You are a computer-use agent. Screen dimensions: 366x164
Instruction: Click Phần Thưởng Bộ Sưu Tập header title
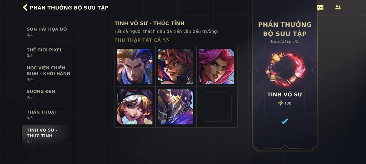pyautogui.click(x=69, y=8)
